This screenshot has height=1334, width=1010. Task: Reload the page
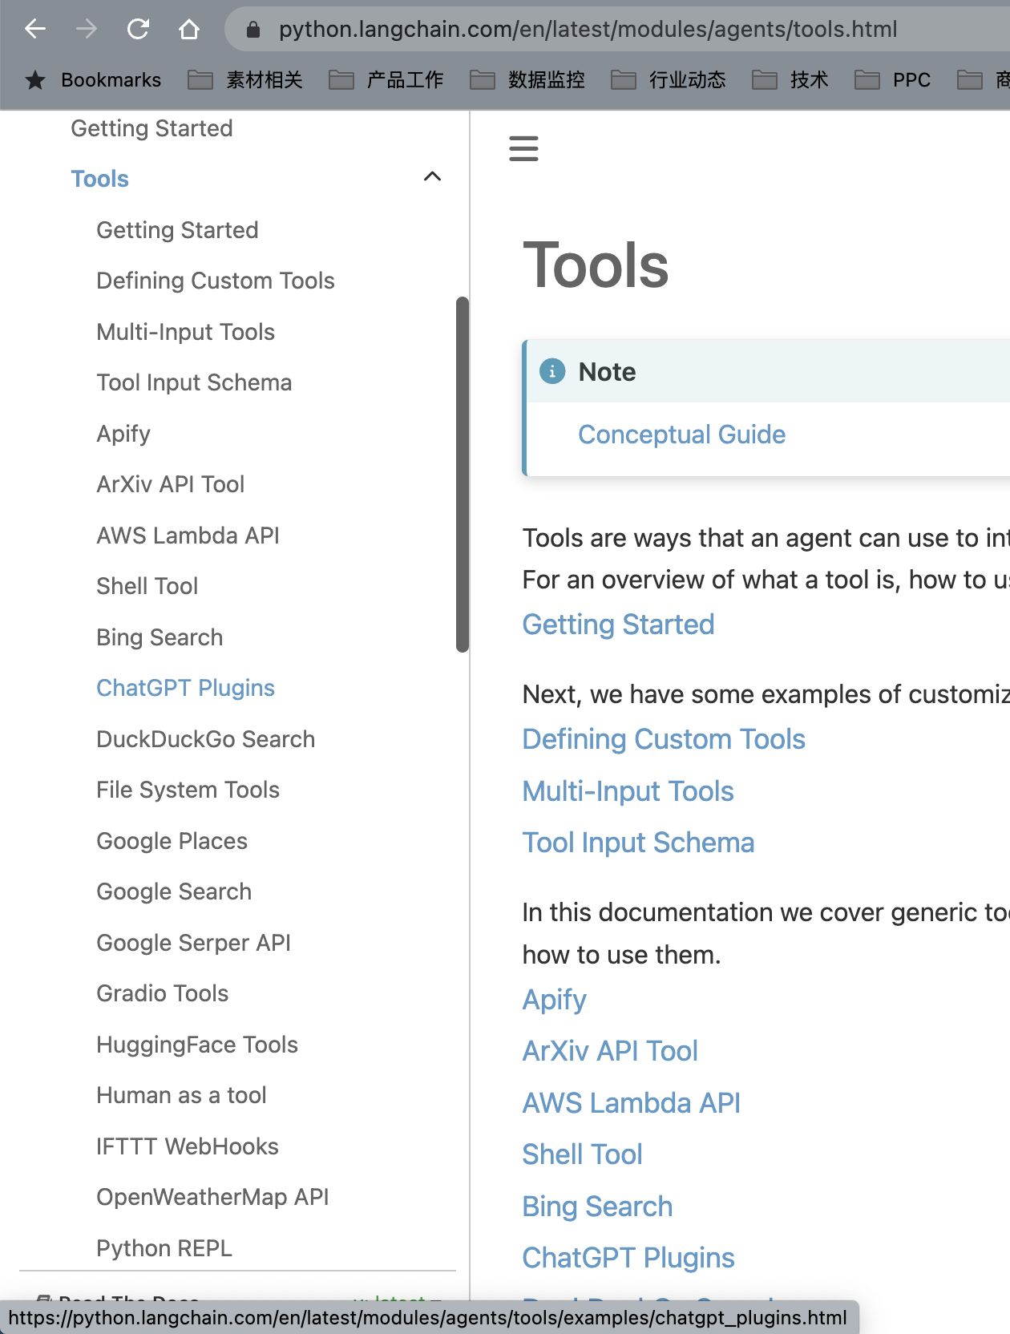[138, 30]
